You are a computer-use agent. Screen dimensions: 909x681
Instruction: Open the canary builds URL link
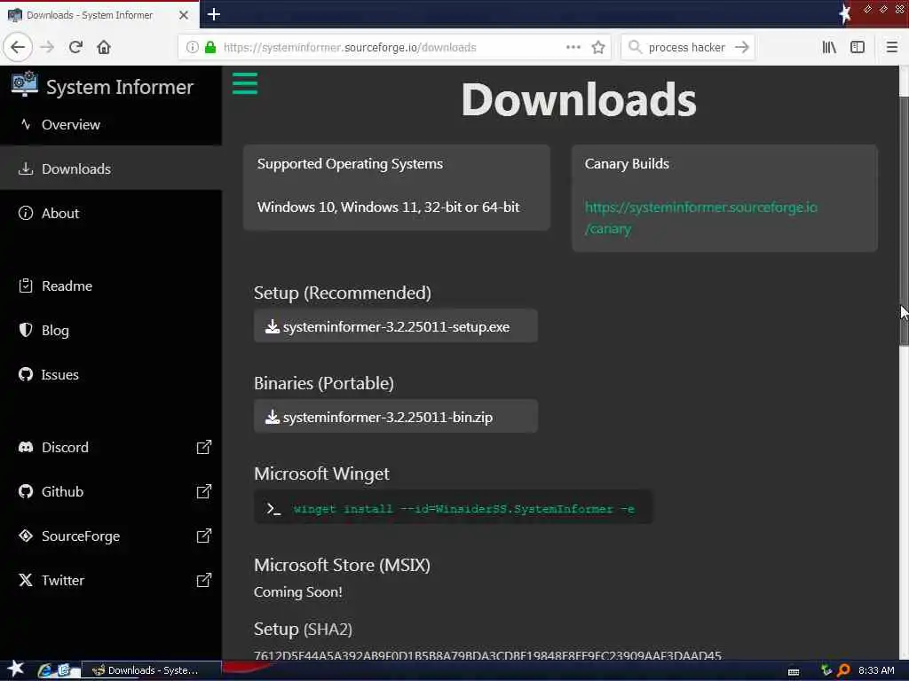[701, 218]
